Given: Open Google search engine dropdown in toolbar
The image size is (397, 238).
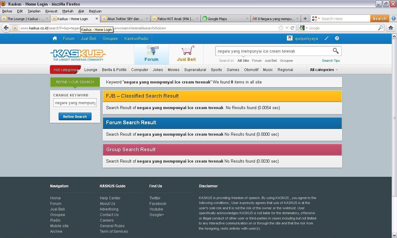Looking at the screenshot, I should coord(316,19).
